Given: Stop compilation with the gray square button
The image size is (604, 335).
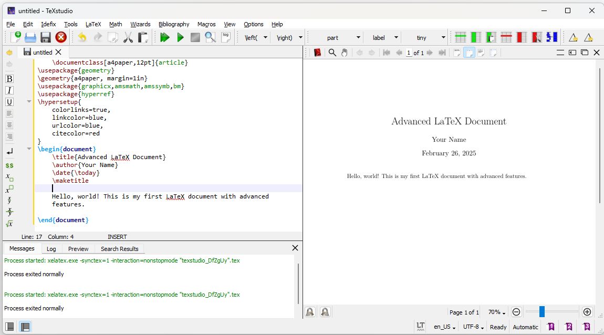Looking at the screenshot, I should click(195, 37).
